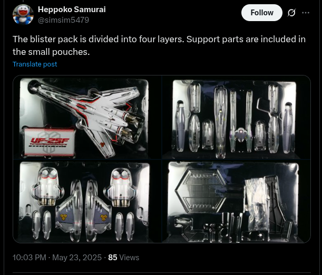The height and width of the screenshot is (275, 322).
Task: Click the post timestamp 10:03 PM
Action: pyautogui.click(x=30, y=258)
